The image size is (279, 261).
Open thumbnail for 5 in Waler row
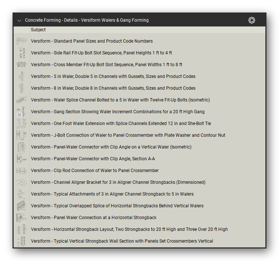point(22,76)
